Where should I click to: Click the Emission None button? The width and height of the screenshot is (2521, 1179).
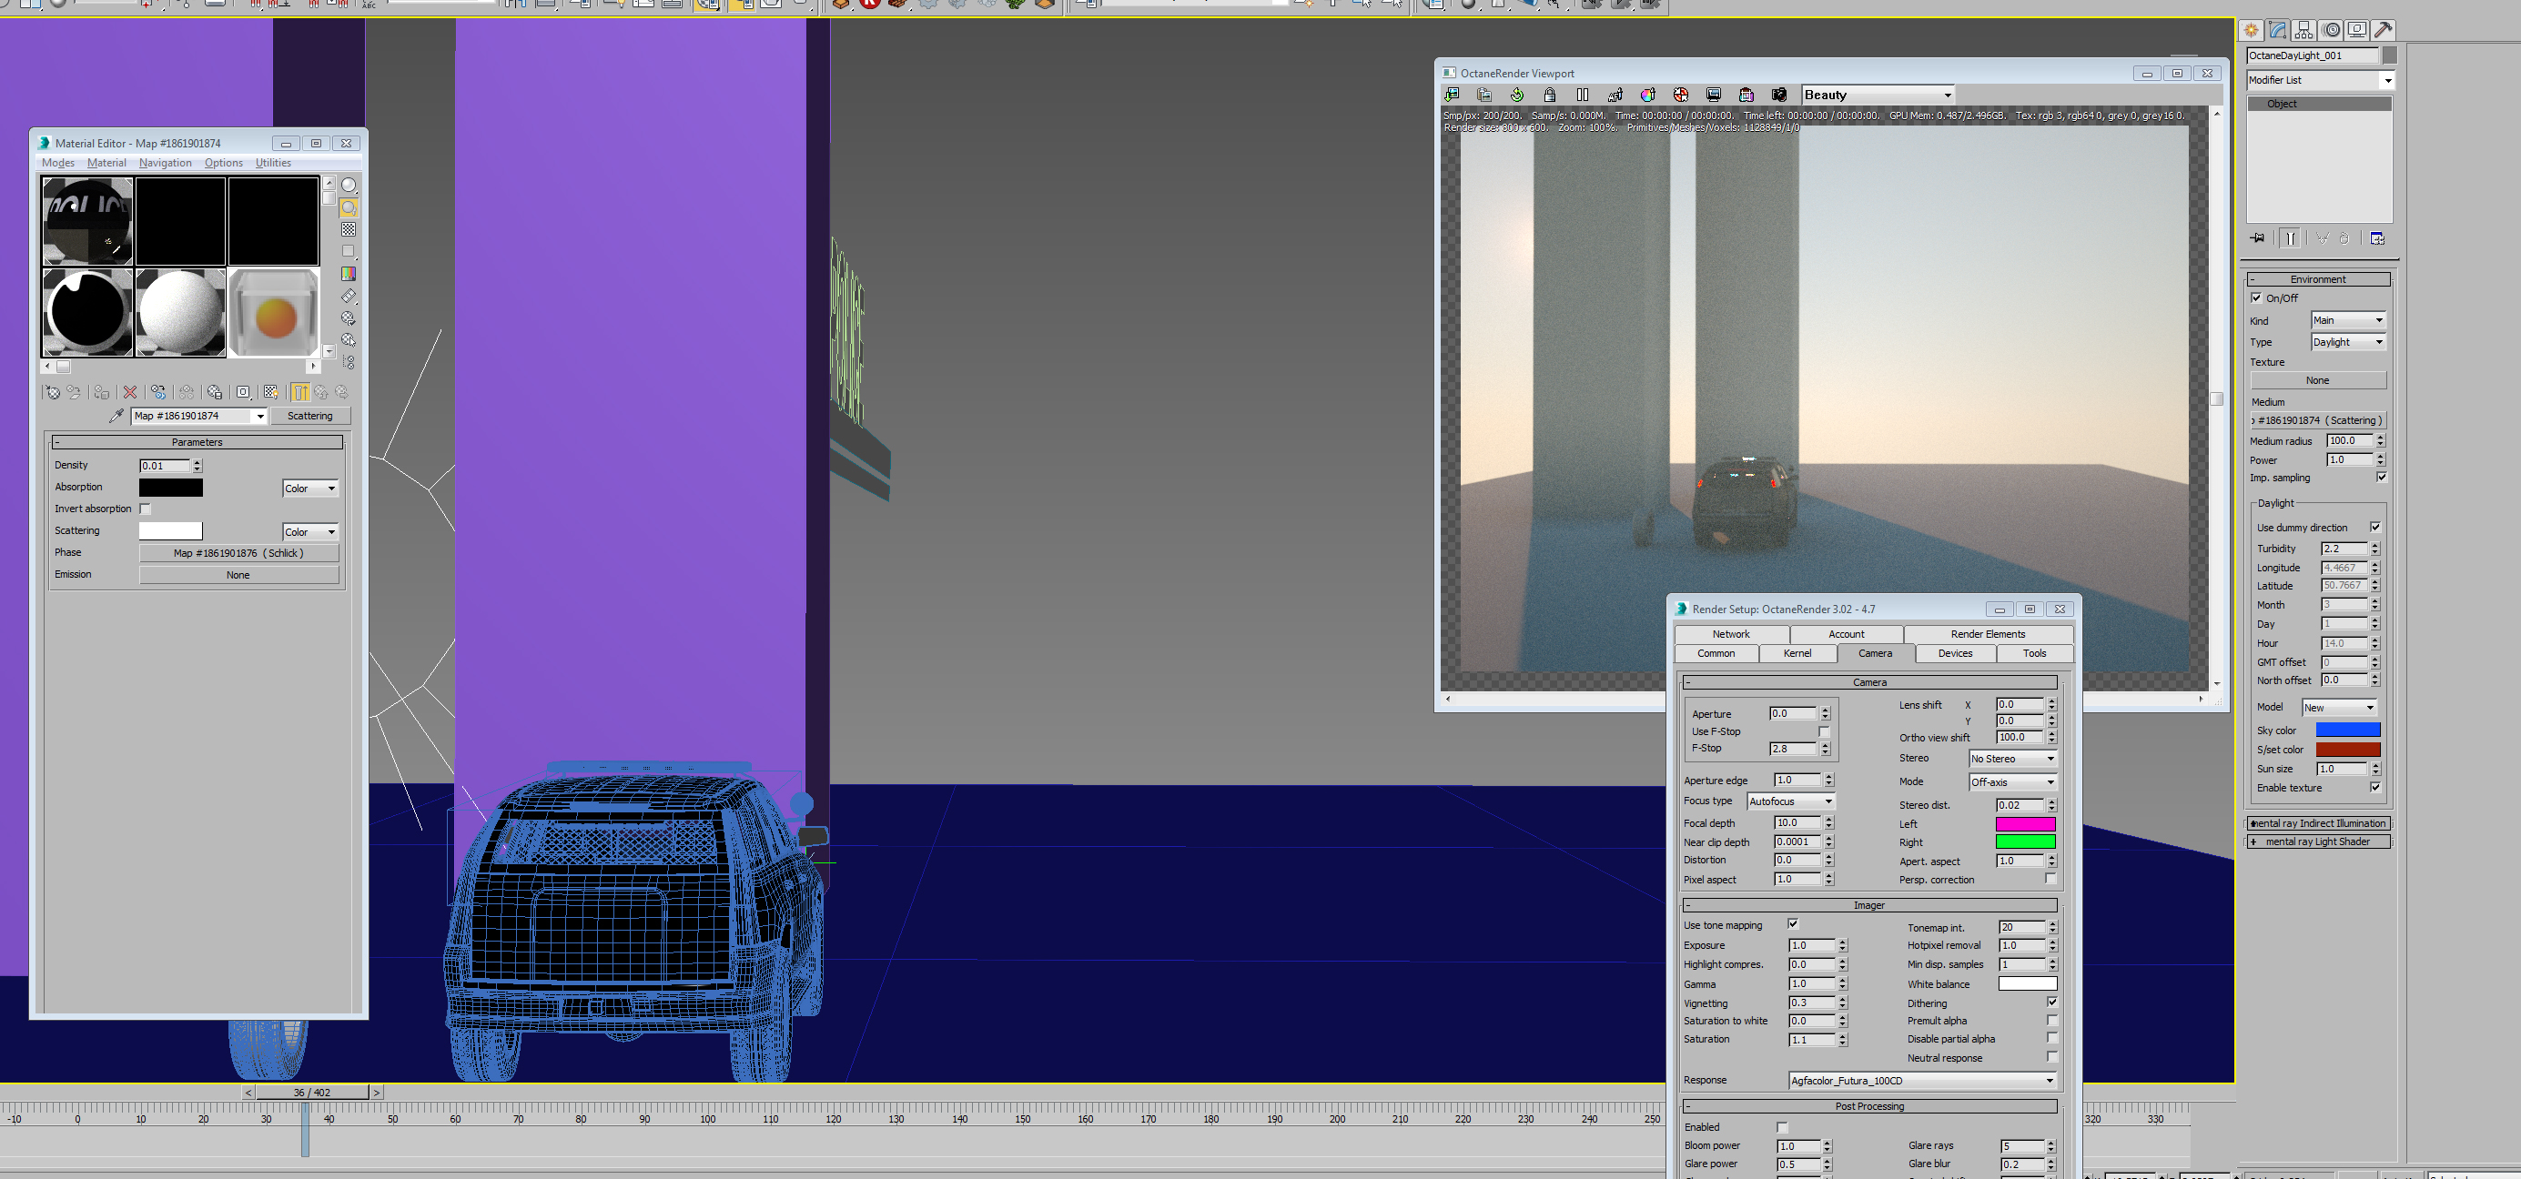238,575
